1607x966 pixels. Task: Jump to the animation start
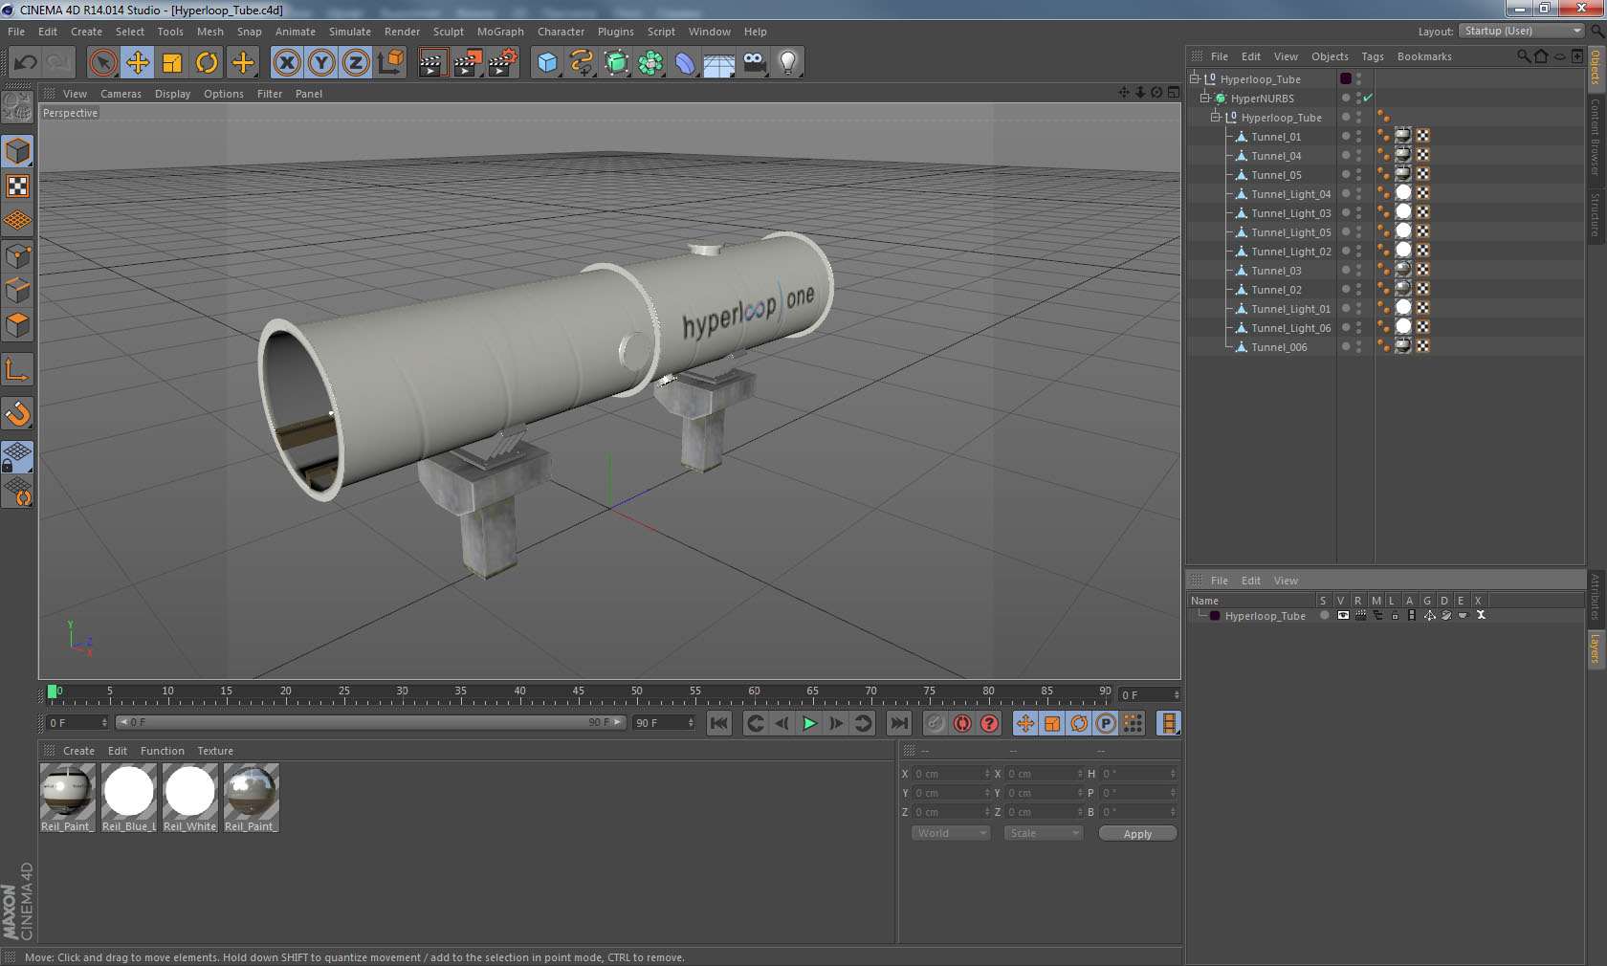719,723
